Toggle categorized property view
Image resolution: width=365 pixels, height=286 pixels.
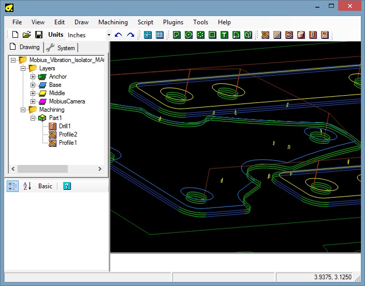point(12,186)
